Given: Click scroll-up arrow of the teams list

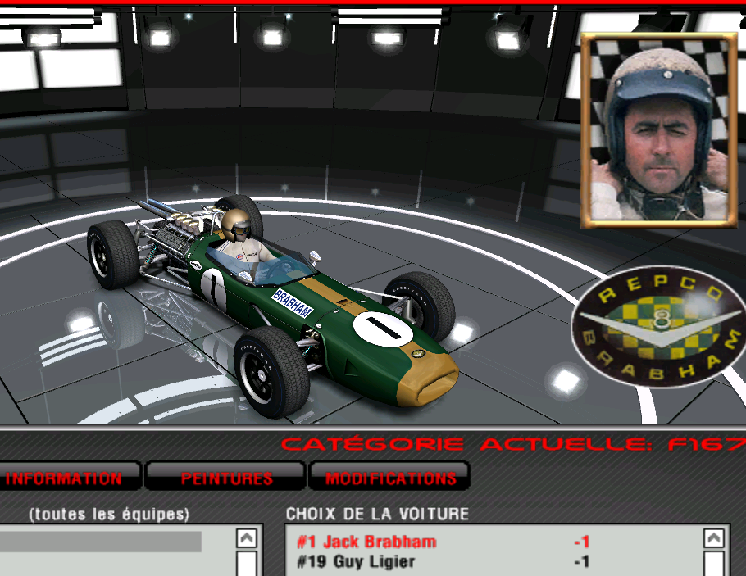Looking at the screenshot, I should coord(247,538).
